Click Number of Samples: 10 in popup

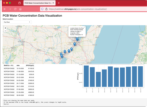(76, 35)
